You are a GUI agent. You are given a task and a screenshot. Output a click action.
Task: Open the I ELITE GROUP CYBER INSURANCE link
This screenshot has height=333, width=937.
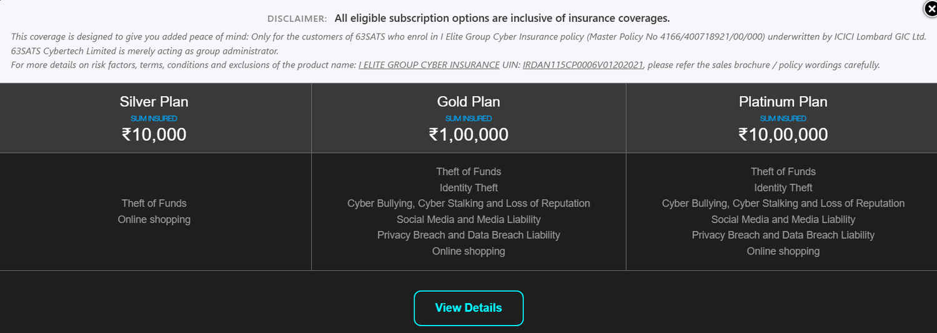(x=429, y=65)
